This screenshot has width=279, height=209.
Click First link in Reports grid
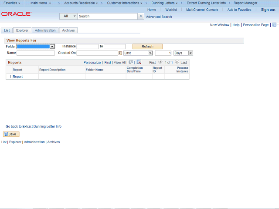[x=152, y=63]
